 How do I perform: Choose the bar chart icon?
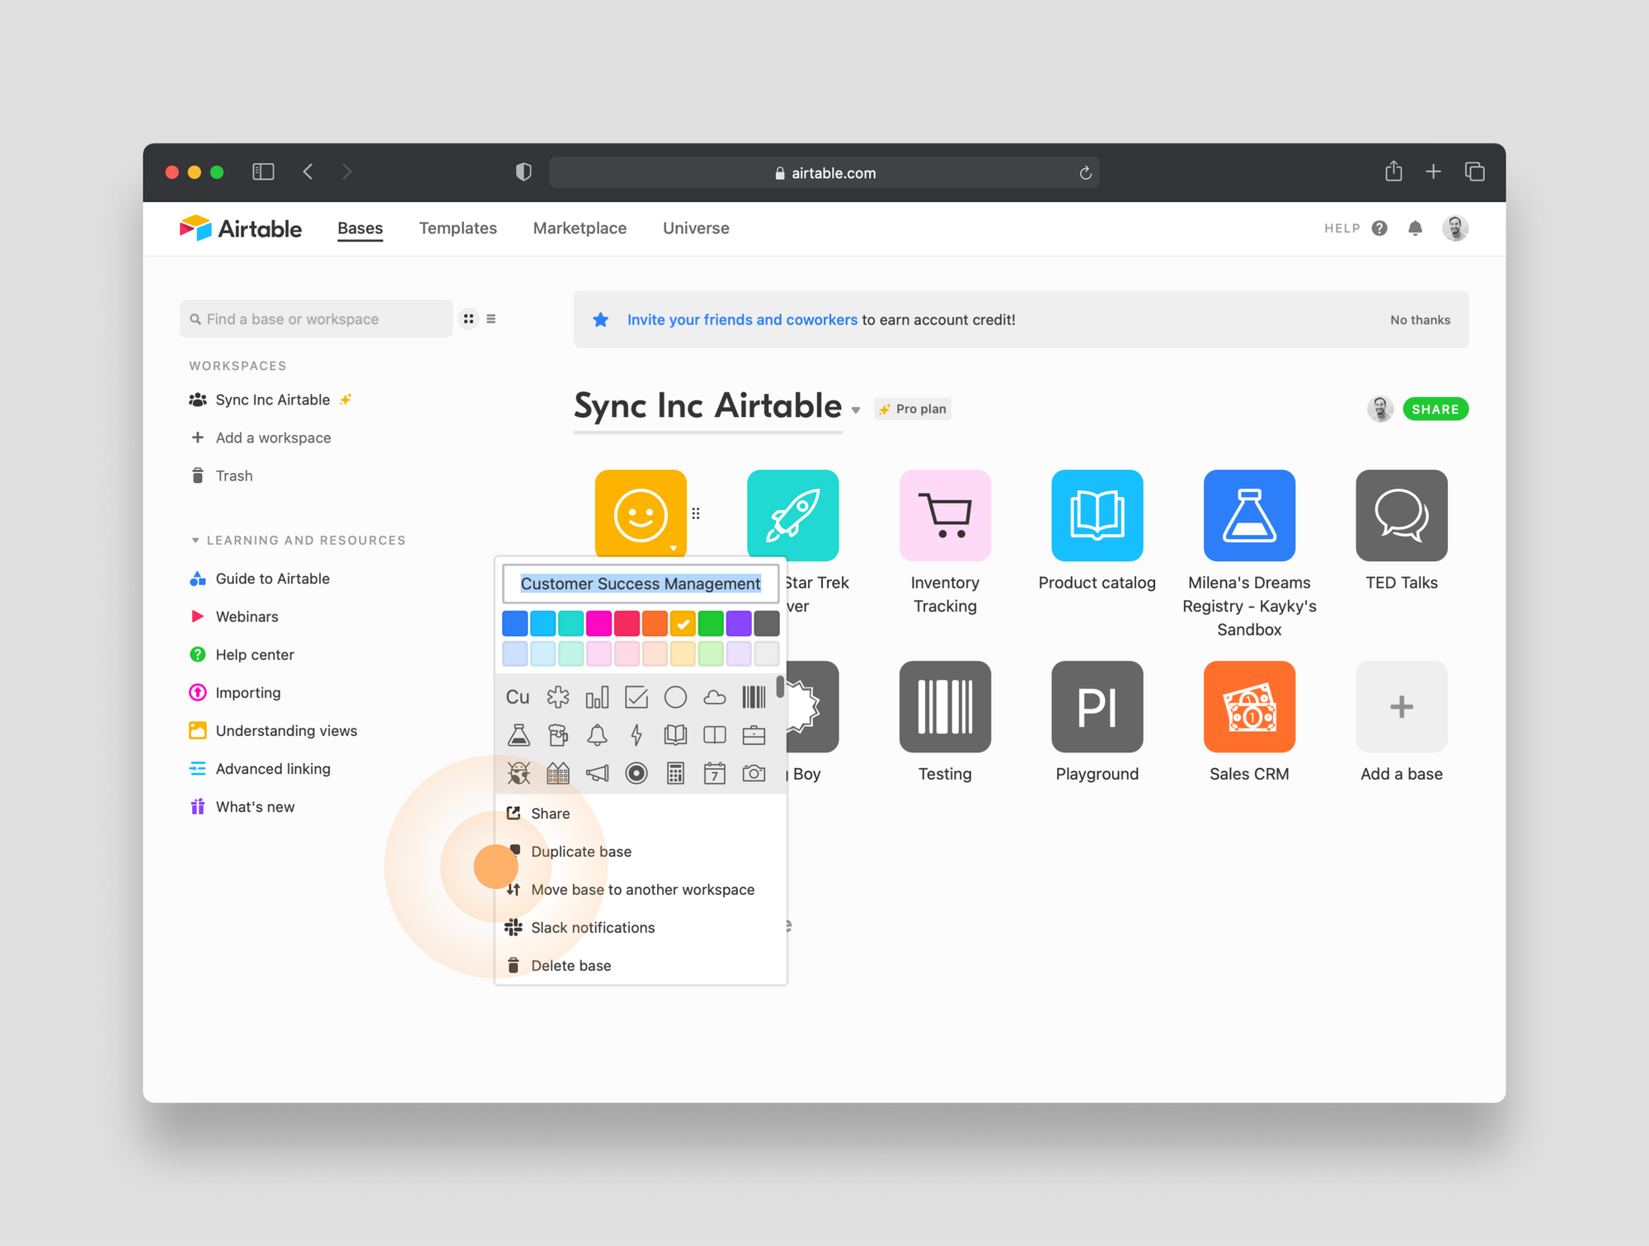click(x=597, y=697)
